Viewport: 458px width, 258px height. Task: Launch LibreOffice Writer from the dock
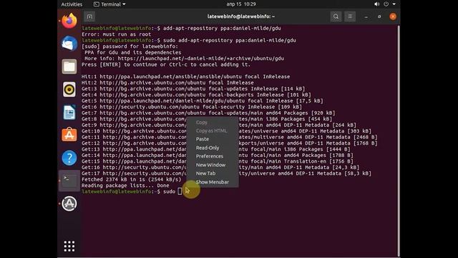[69, 112]
